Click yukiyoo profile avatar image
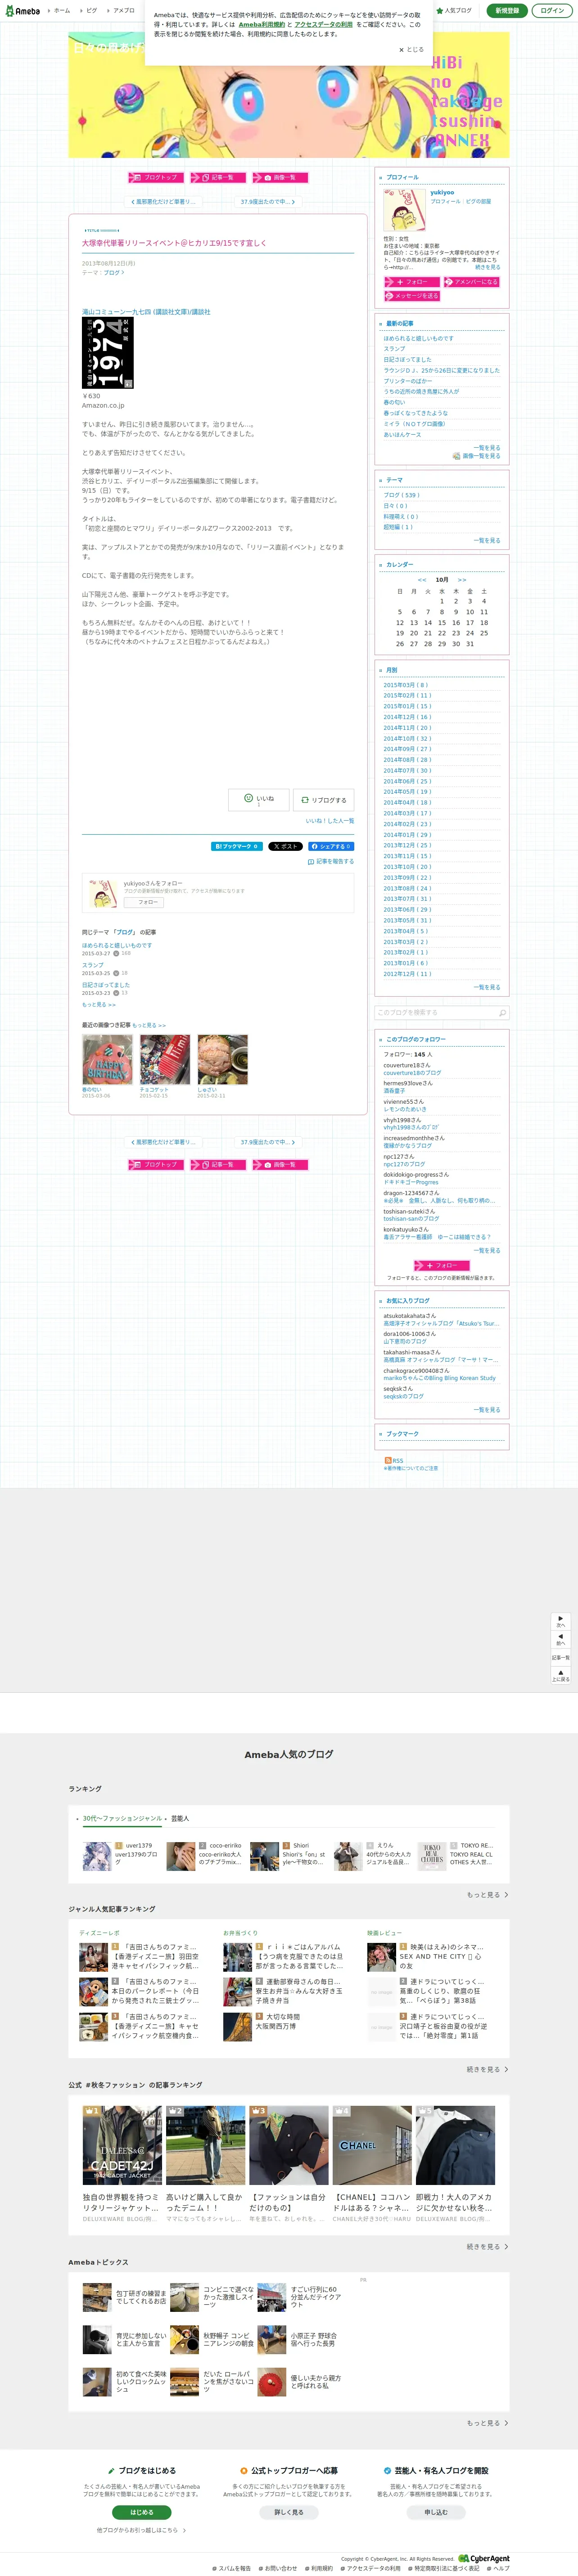Viewport: 578px width, 2576px height. [x=405, y=210]
